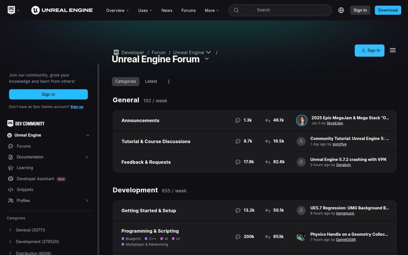Image resolution: width=408 pixels, height=255 pixels.
Task: Open Forums in the sidebar
Action: pos(23,146)
